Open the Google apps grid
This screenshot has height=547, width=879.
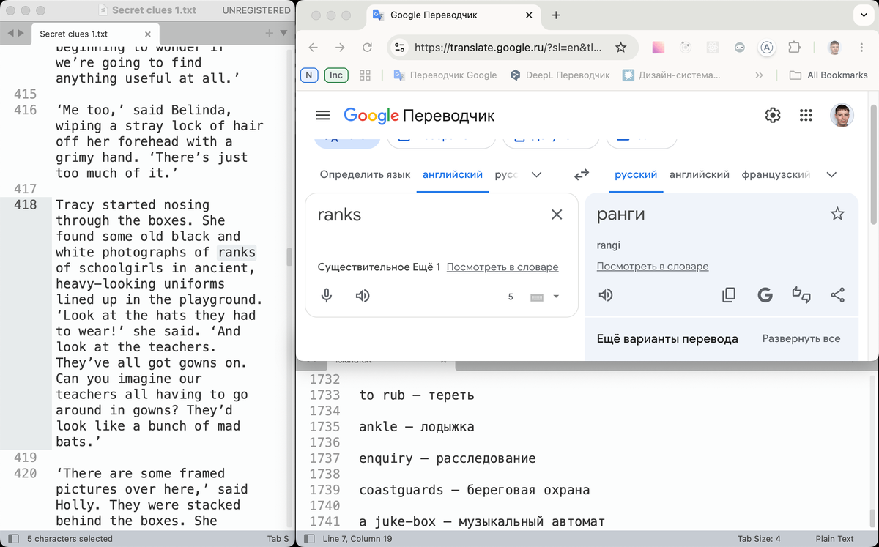pos(806,115)
